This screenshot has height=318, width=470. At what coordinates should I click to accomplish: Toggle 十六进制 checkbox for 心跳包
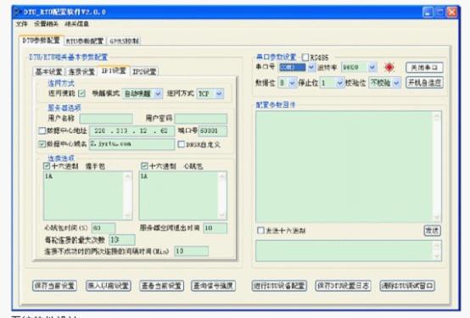144,165
